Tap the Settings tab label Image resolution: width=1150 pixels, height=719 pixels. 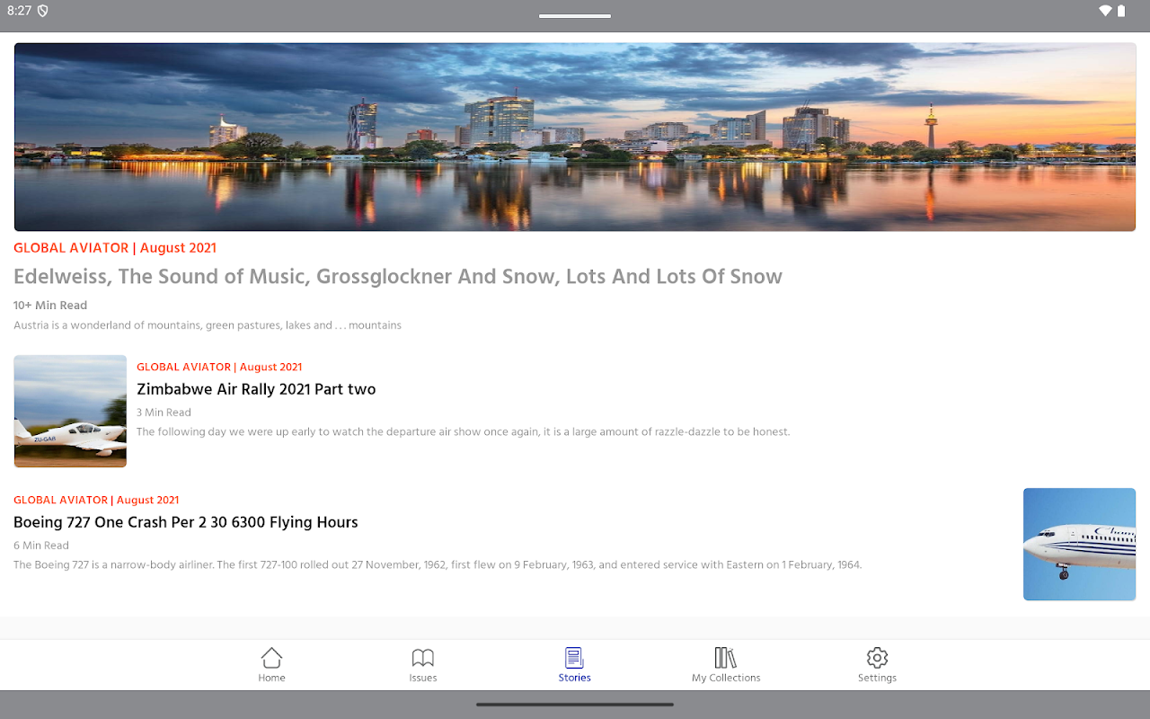click(877, 678)
